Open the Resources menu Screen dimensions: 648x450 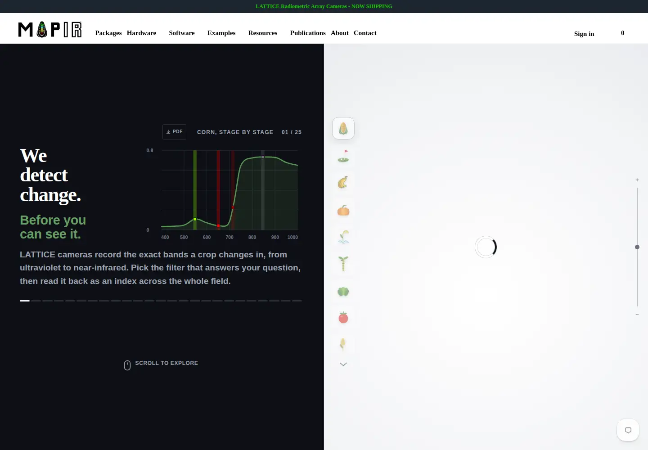click(263, 33)
